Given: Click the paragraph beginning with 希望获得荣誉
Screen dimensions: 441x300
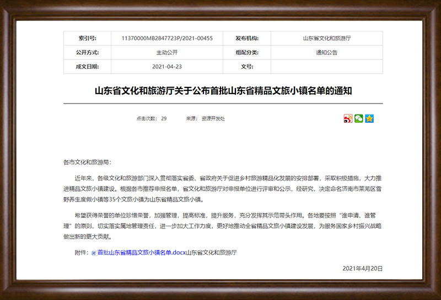Looking at the screenshot, I should click(x=223, y=226).
